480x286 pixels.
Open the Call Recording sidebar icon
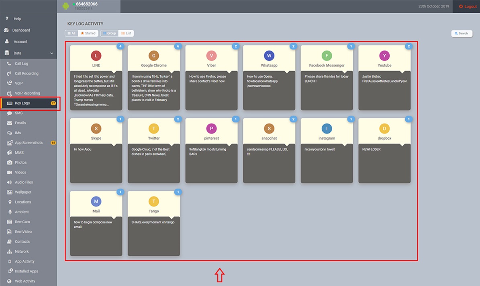pos(9,73)
